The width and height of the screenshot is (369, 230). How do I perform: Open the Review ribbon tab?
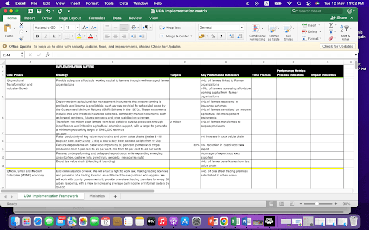(x=135, y=18)
